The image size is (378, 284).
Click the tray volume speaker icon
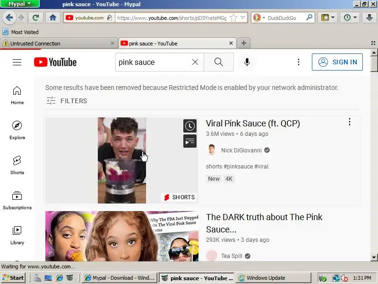[x=345, y=278]
